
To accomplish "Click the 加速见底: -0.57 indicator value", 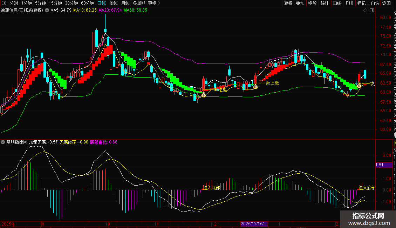I will (x=43, y=142).
